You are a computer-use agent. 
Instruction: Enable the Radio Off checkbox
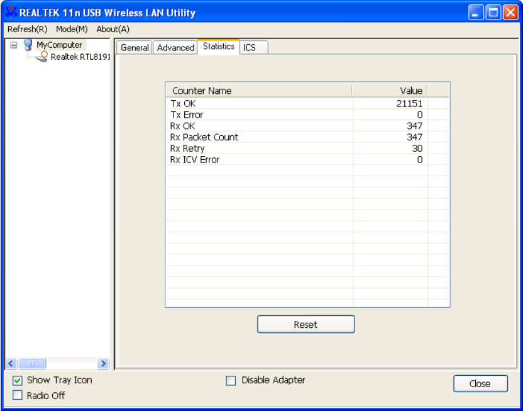point(18,395)
